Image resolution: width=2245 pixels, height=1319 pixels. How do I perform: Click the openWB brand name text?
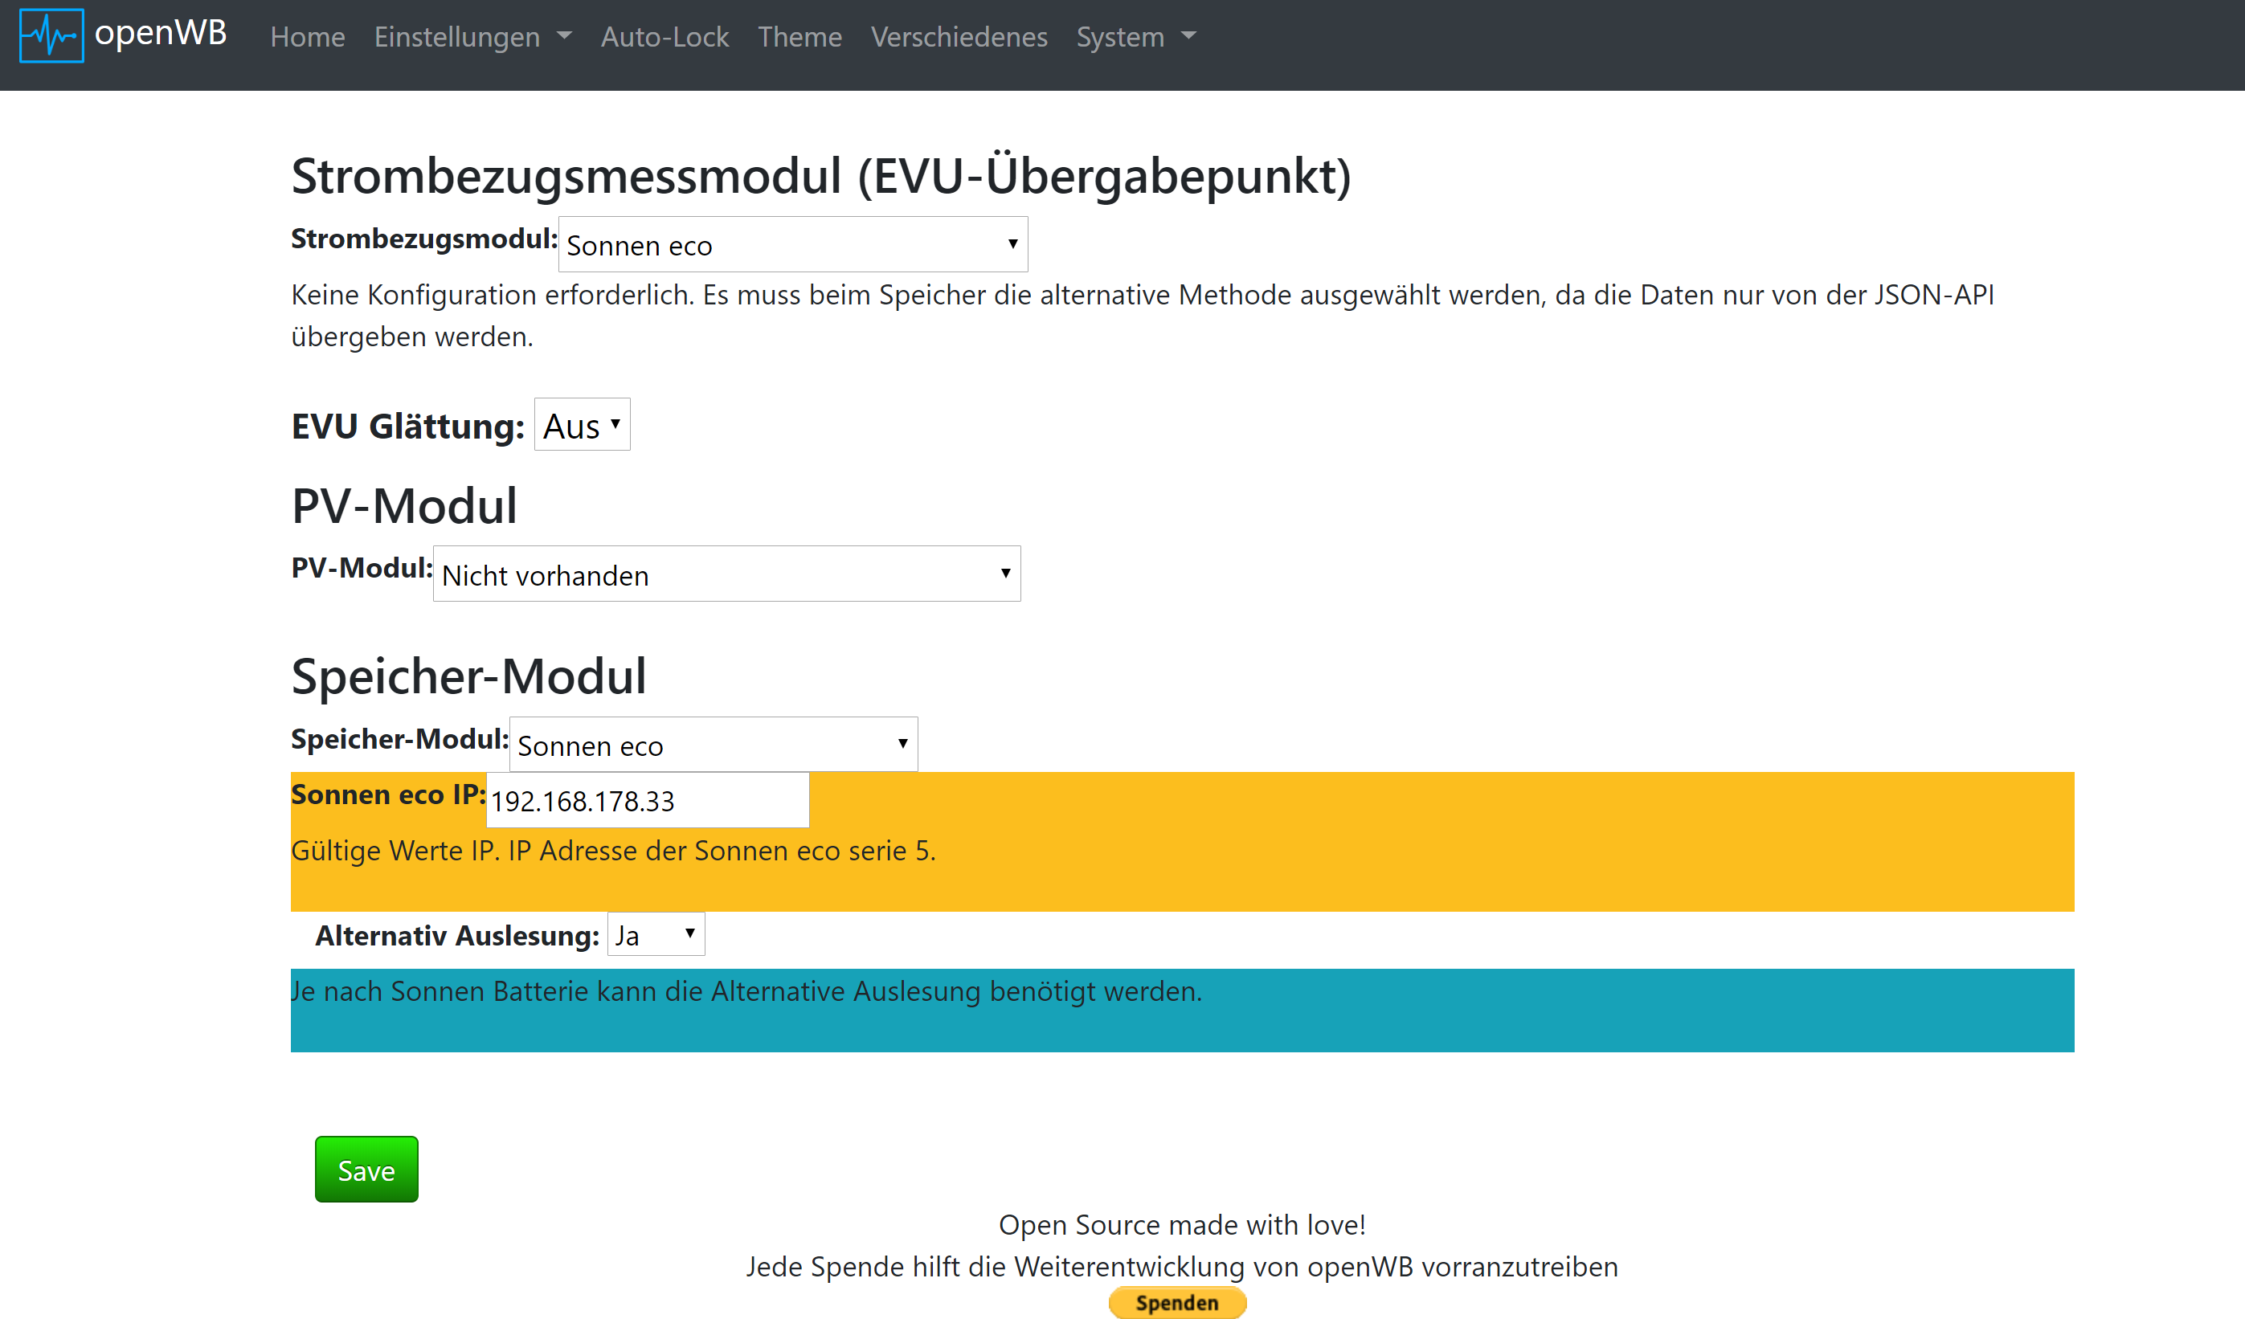pyautogui.click(x=161, y=34)
